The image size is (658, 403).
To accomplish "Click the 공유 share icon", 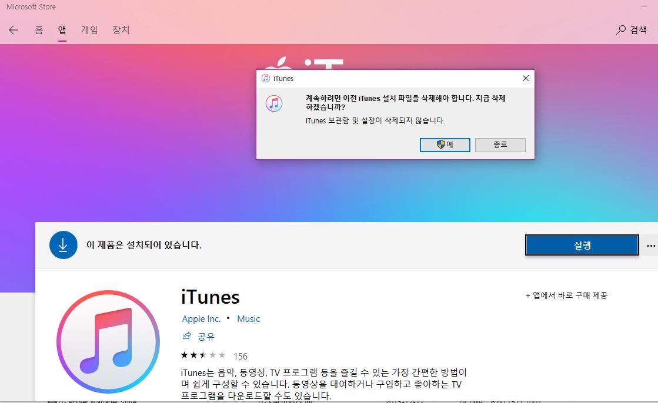I will tap(187, 336).
